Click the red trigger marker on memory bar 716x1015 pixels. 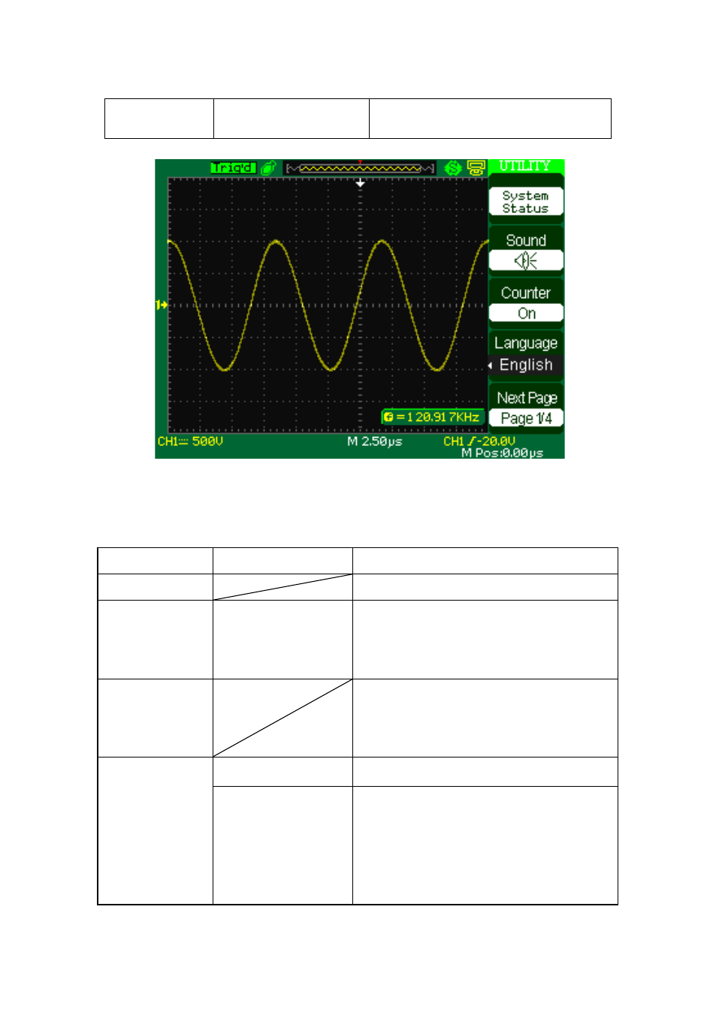pyautogui.click(x=360, y=161)
